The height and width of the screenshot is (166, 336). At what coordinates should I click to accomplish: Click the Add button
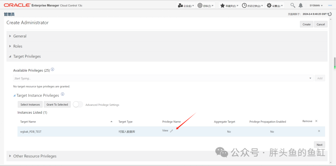coord(320,78)
